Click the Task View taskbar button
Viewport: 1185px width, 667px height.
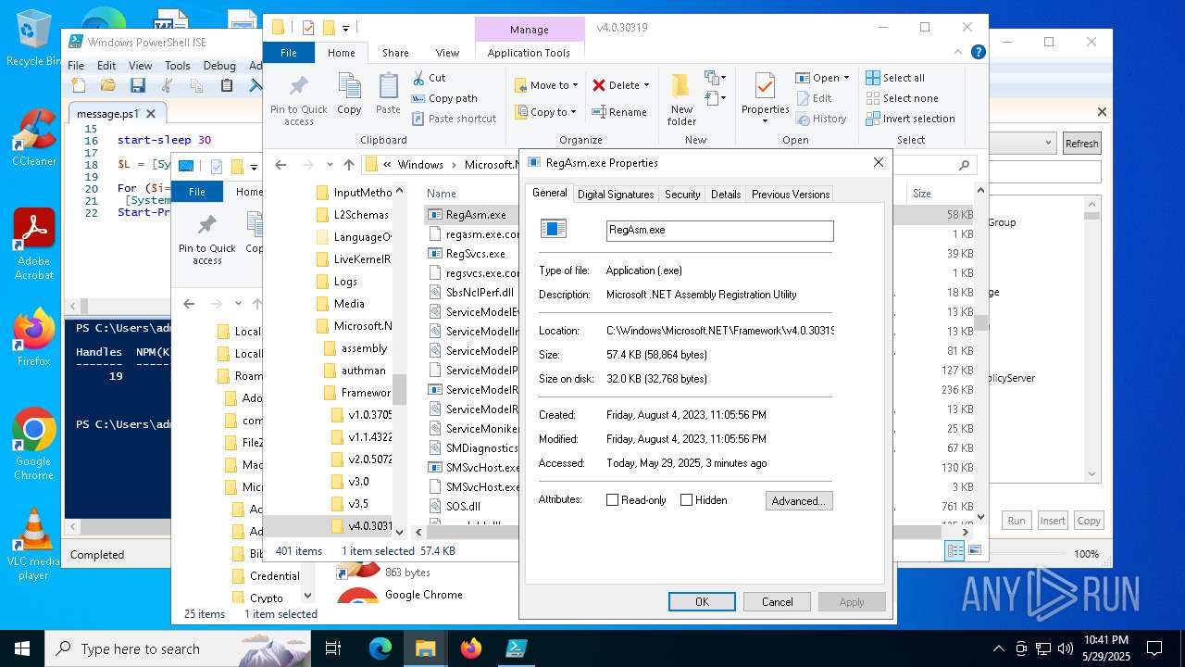334,648
